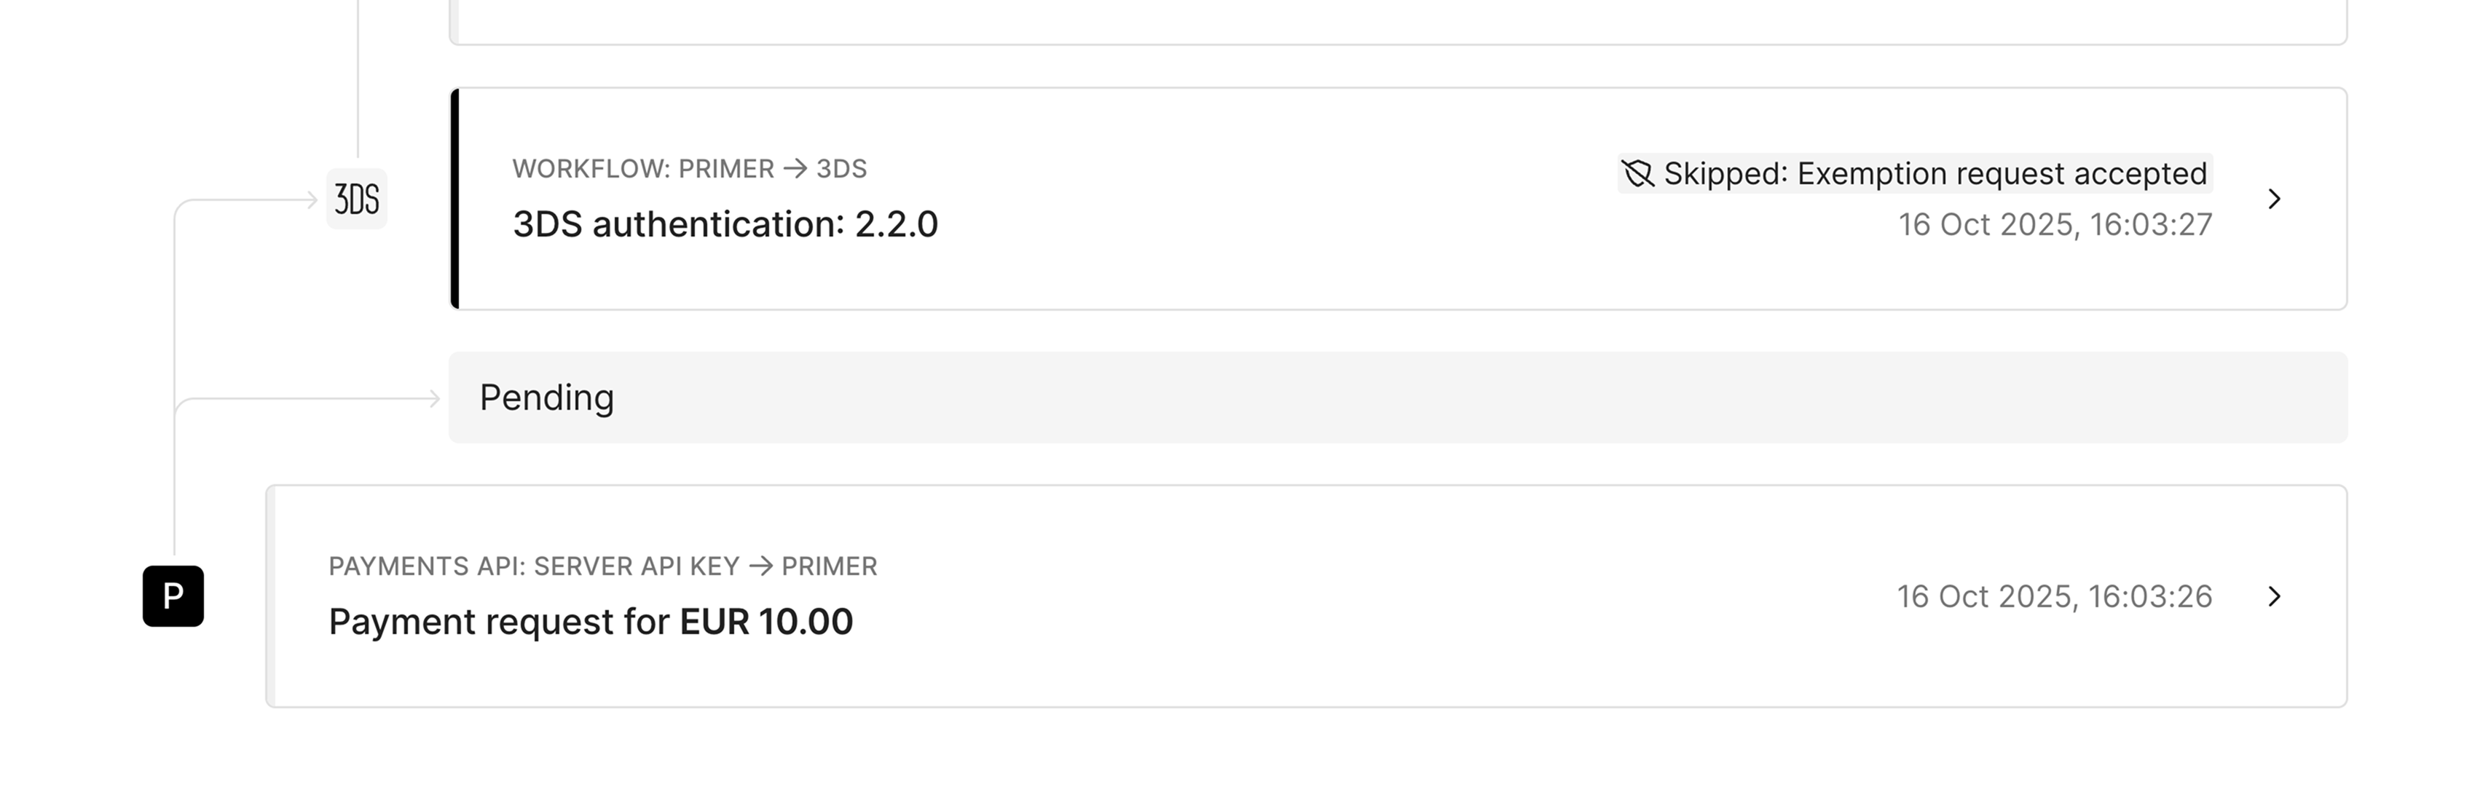Screen dimensions: 2491x811
Task: Click the black accent bar on the 3DS card
Action: (x=455, y=199)
